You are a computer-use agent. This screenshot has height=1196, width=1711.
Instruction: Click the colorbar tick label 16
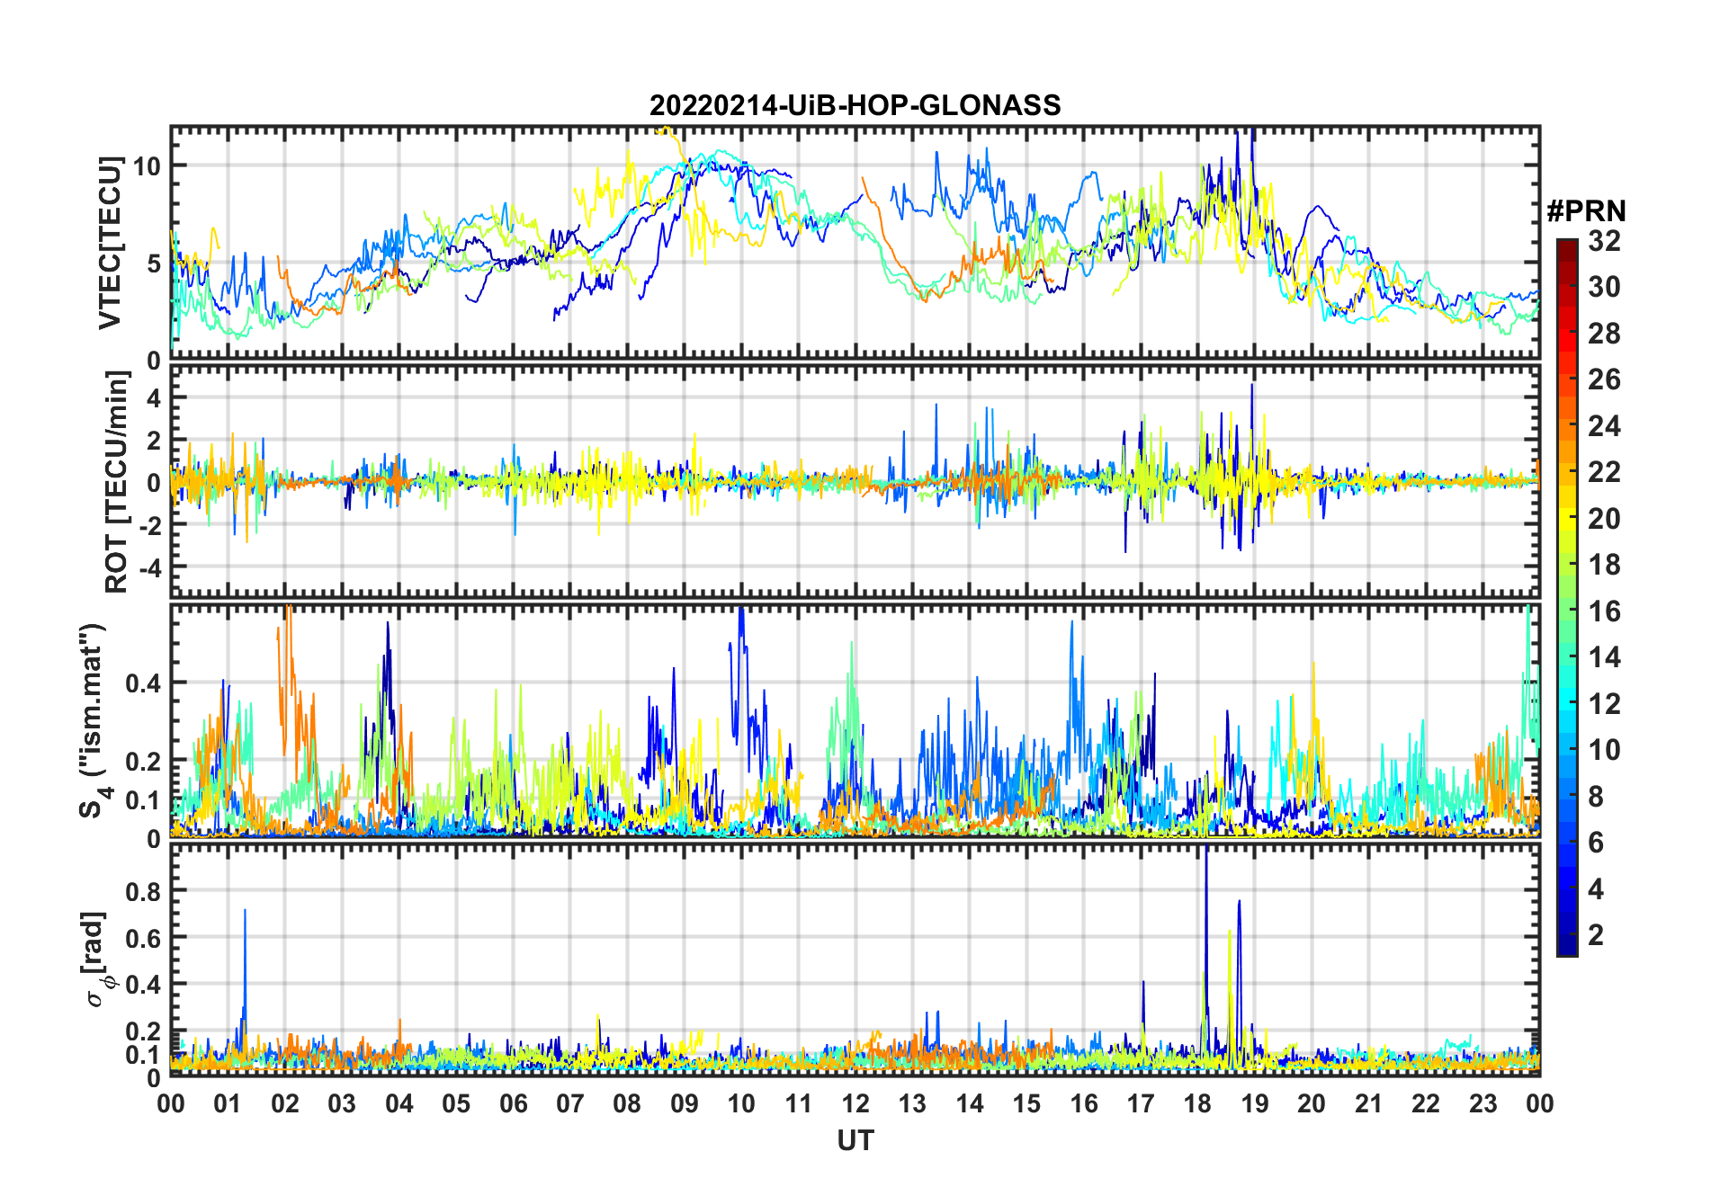point(1604,611)
